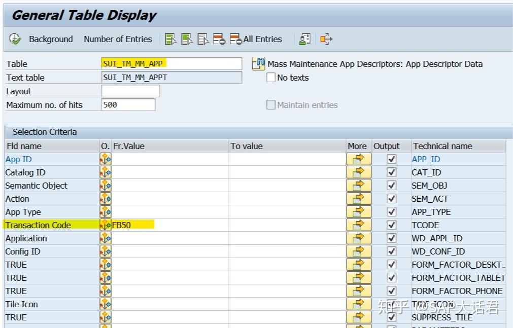This screenshot has height=328, width=513.
Task: Click the grey deselect-all list toolbar icon
Action: 203,39
